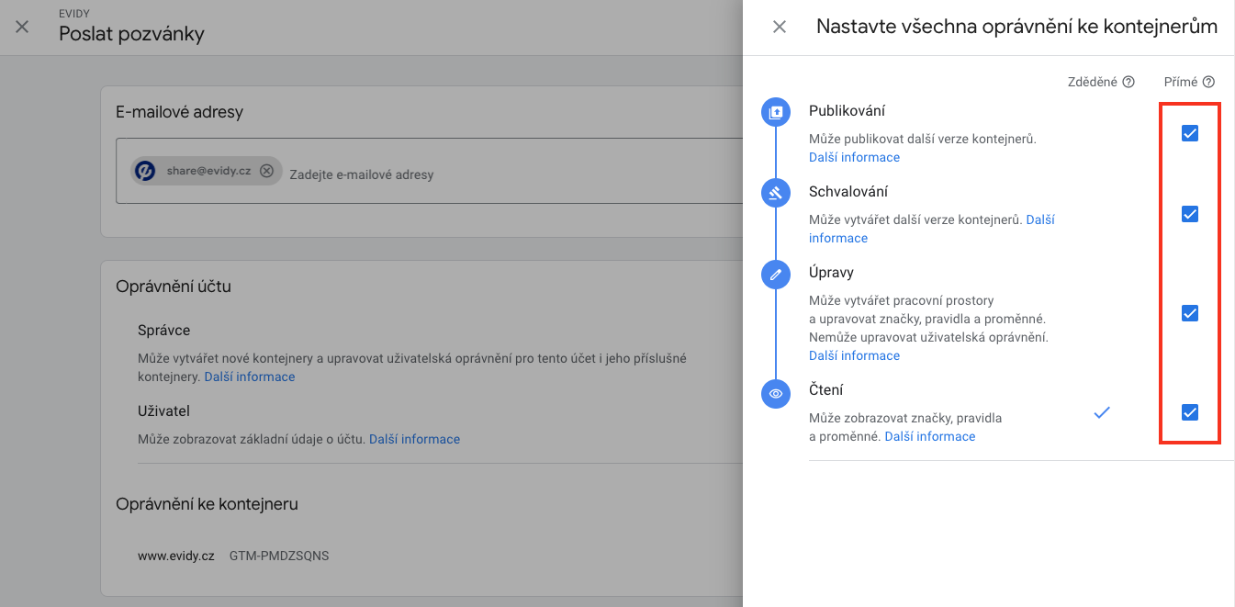Remove the share@evidy.cz email chip
This screenshot has height=607, width=1235.
tap(266, 171)
